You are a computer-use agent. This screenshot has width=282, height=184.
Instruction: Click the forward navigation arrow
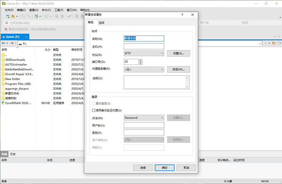[12, 43]
